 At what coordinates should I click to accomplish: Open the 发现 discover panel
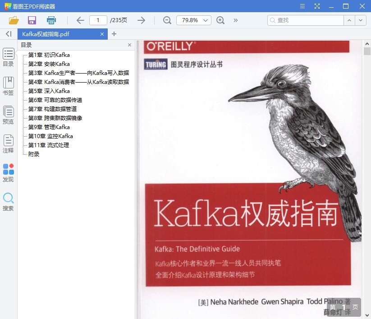pyautogui.click(x=8, y=173)
